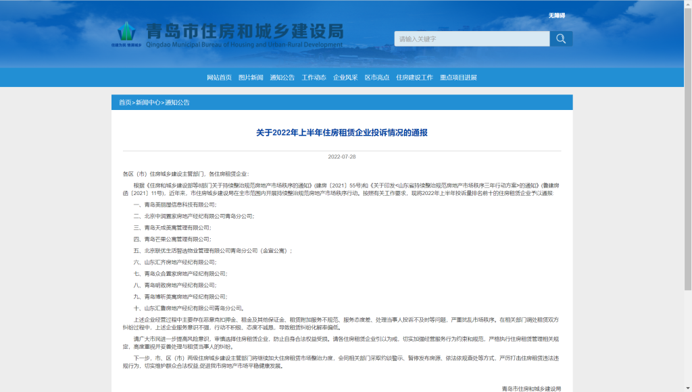The image size is (692, 392).
Task: Click the search magnifier button
Action: (x=561, y=38)
